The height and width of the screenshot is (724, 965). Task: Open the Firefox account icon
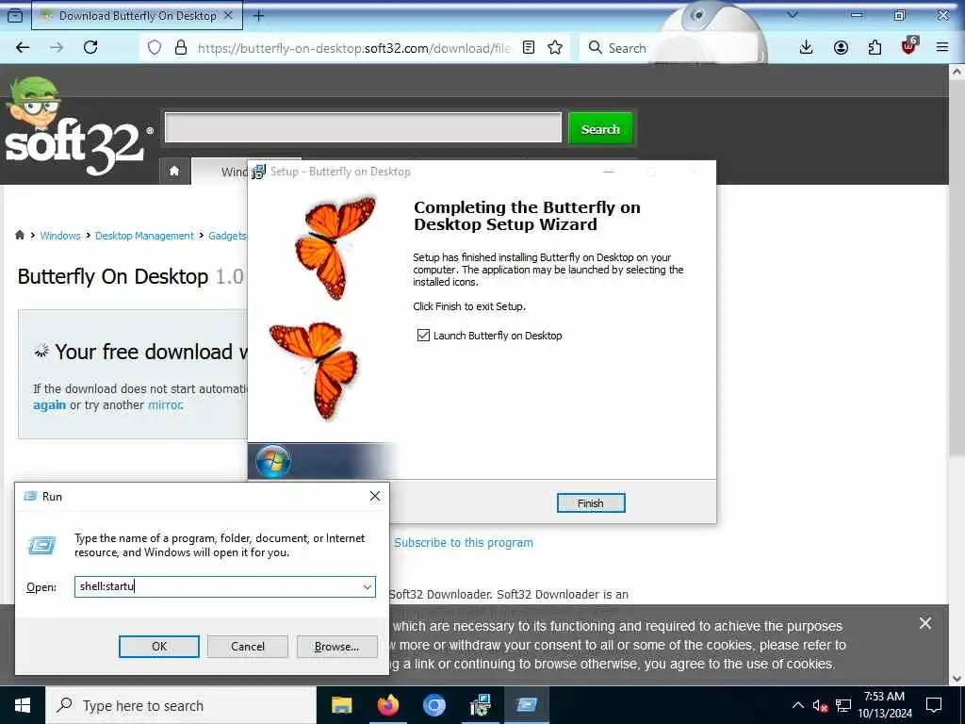(x=841, y=47)
